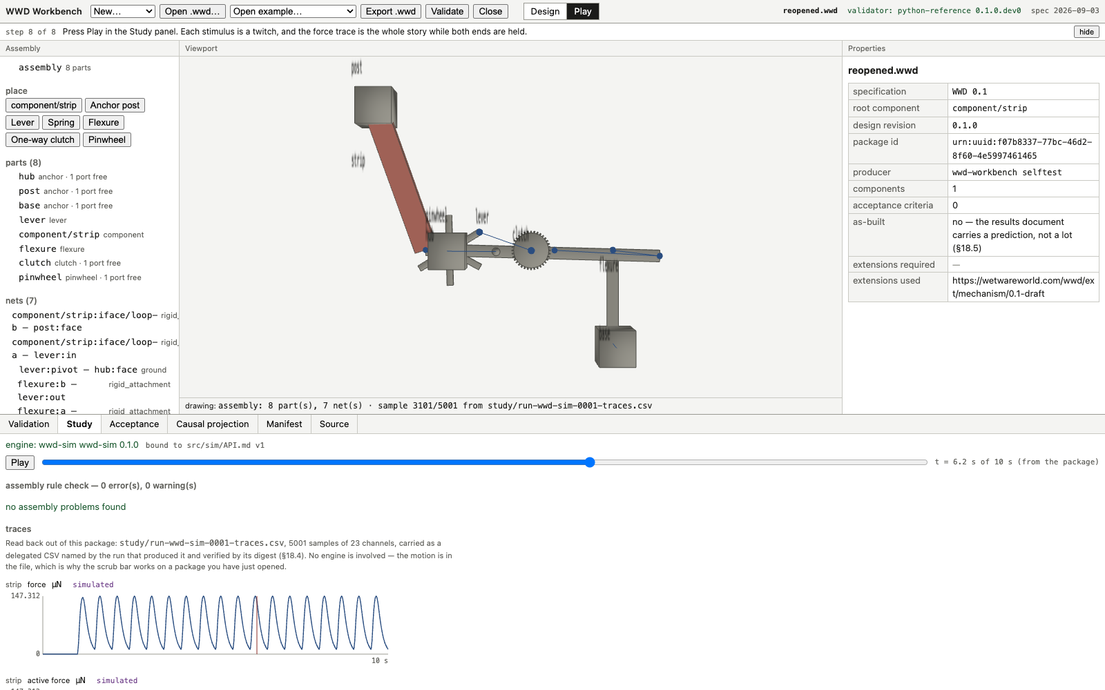Open the Source tab

click(x=334, y=424)
